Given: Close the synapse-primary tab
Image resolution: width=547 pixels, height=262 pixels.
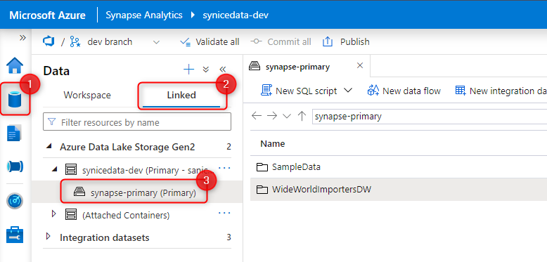Looking at the screenshot, I should [x=361, y=65].
